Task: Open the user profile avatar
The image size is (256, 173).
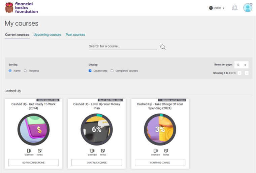Action: (x=248, y=8)
